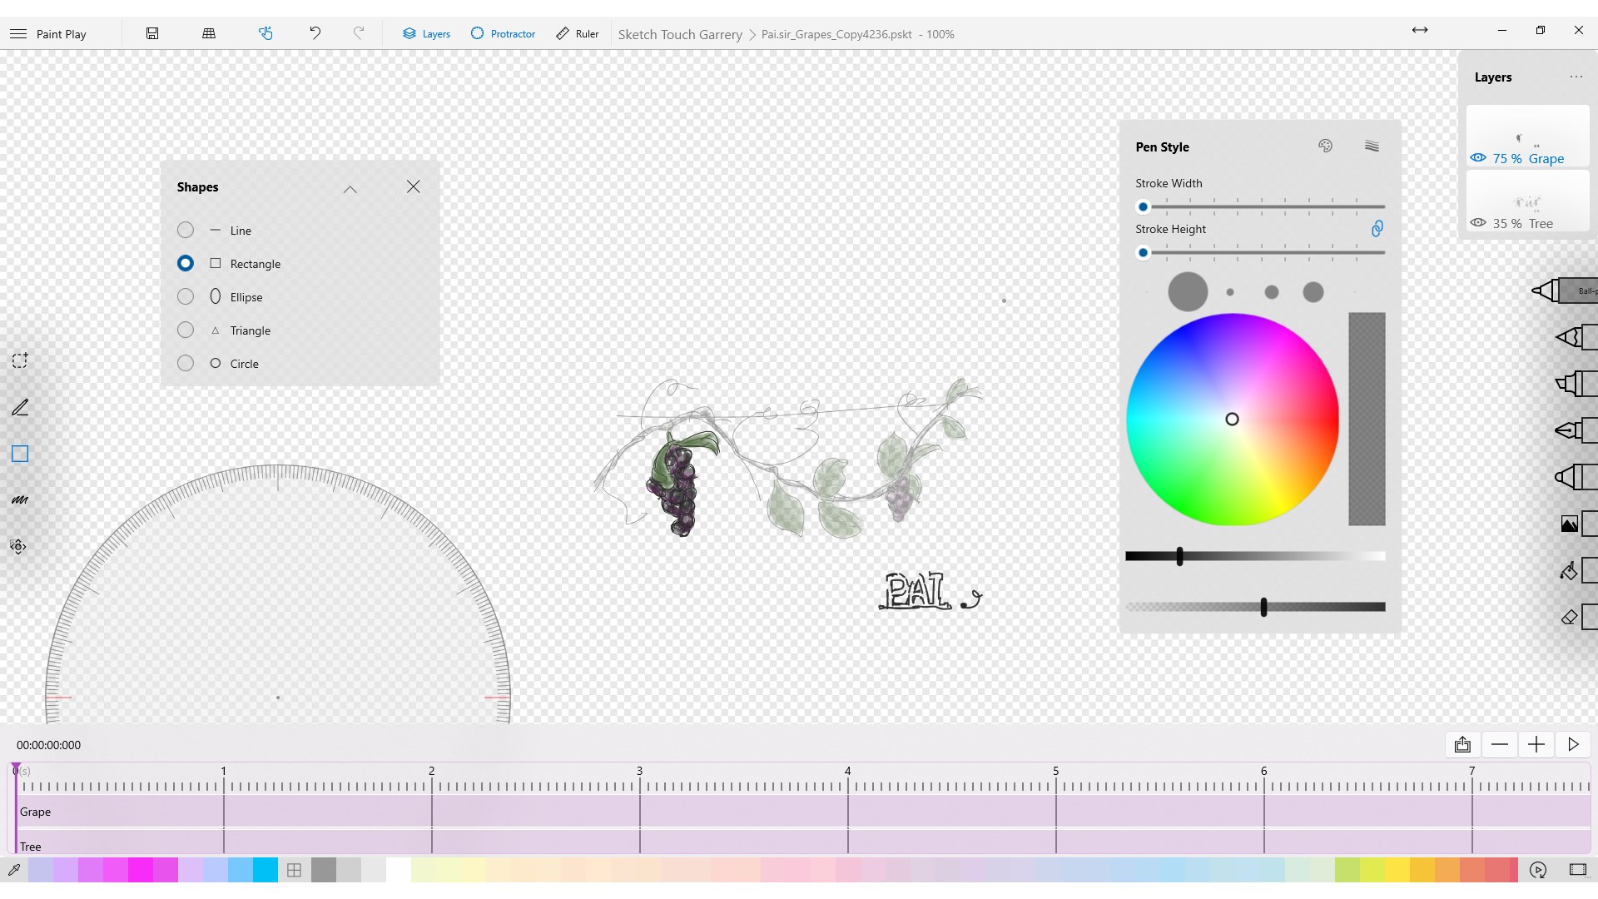Click the stroke width/height link icon
Viewport: 1598px width, 899px height.
coord(1377,229)
